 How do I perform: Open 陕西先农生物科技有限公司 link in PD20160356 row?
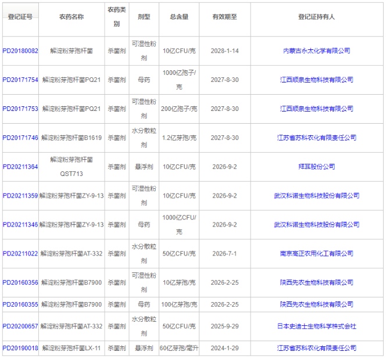[x=317, y=283]
